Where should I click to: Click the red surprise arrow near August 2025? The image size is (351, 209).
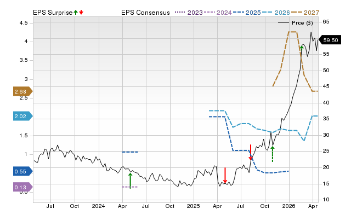pyautogui.click(x=251, y=152)
